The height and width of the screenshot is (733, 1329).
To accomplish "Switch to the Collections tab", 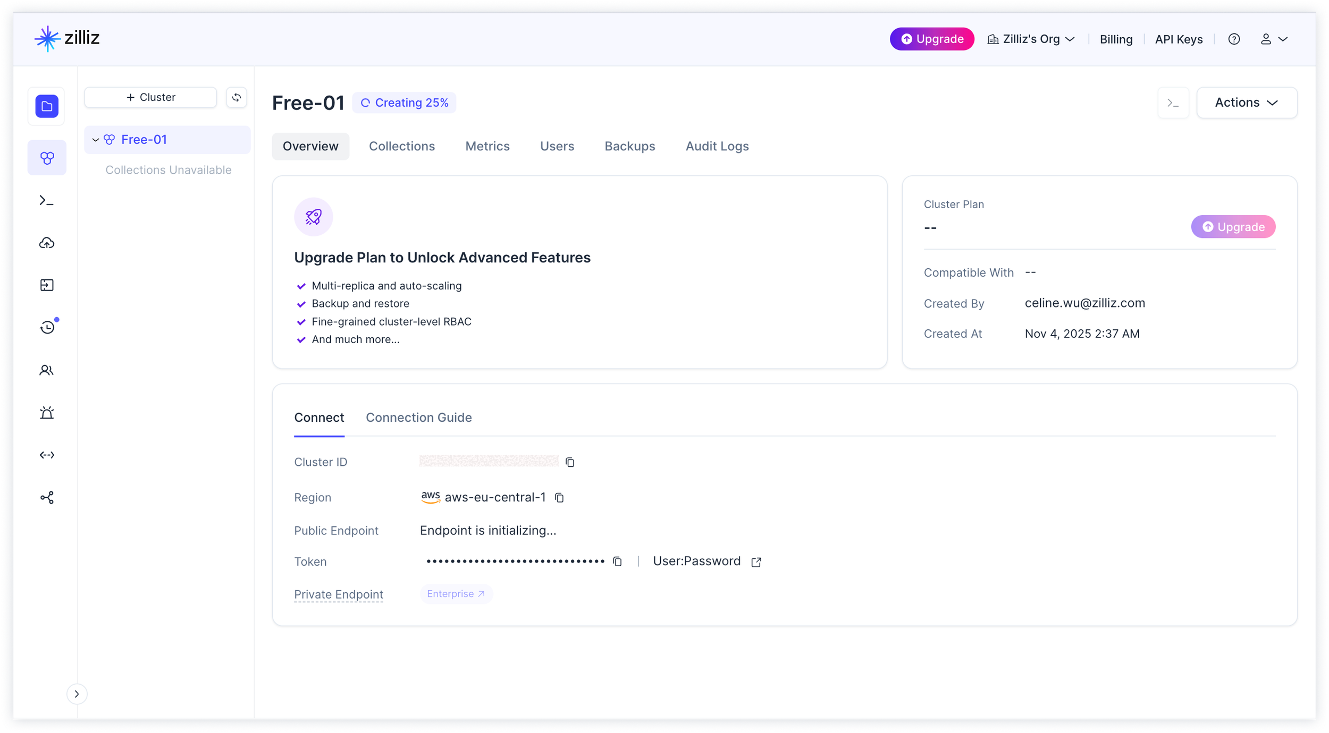I will 401,146.
